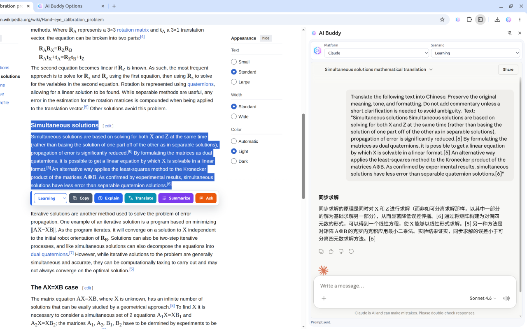
Task: Select Automatic color mode
Action: click(234, 141)
